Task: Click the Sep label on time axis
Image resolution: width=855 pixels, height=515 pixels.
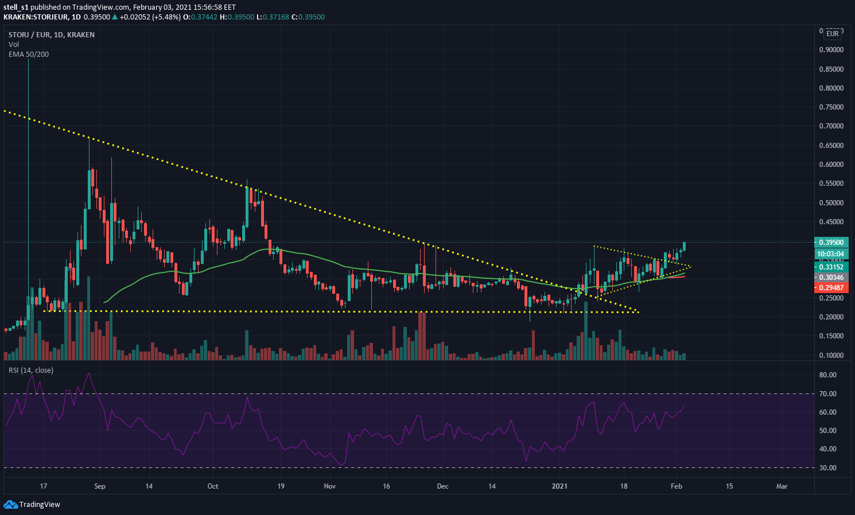Action: coord(100,486)
